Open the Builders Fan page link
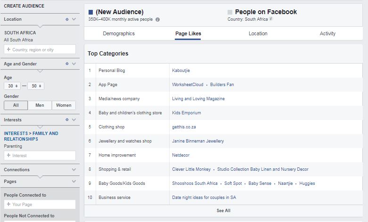The width and height of the screenshot is (368, 222). [222, 85]
